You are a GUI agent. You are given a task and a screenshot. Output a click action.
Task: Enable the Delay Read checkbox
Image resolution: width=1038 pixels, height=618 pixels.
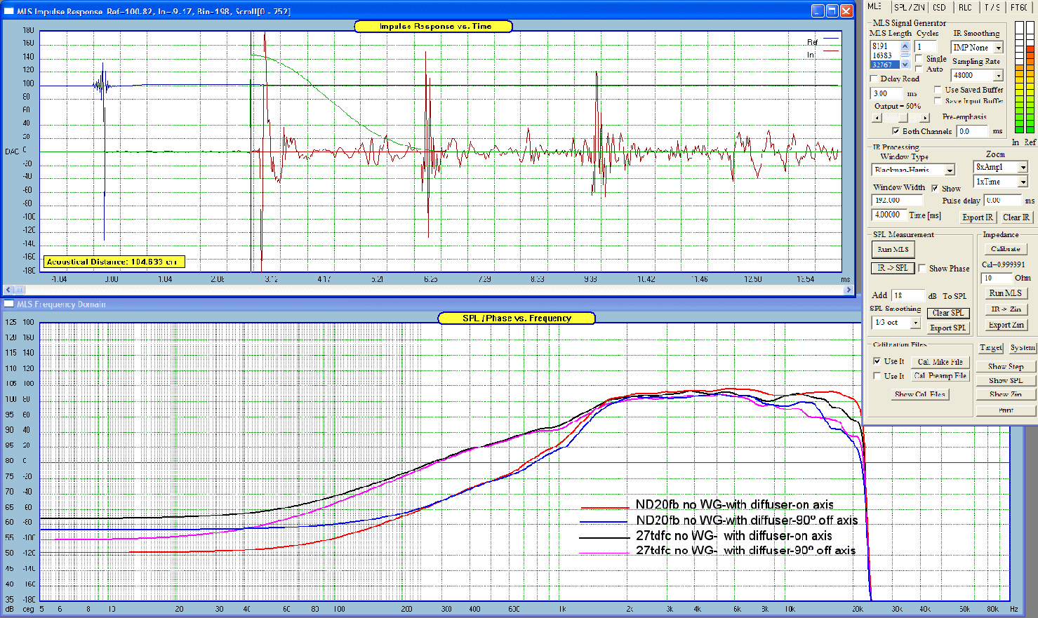coord(874,79)
